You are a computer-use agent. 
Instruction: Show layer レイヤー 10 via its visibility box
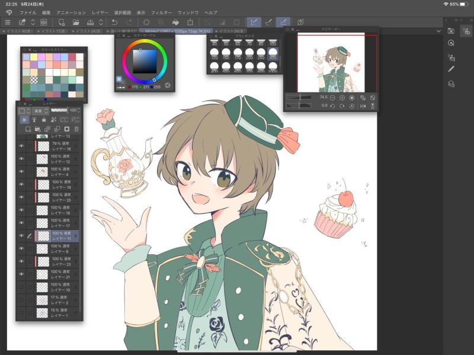click(21, 287)
